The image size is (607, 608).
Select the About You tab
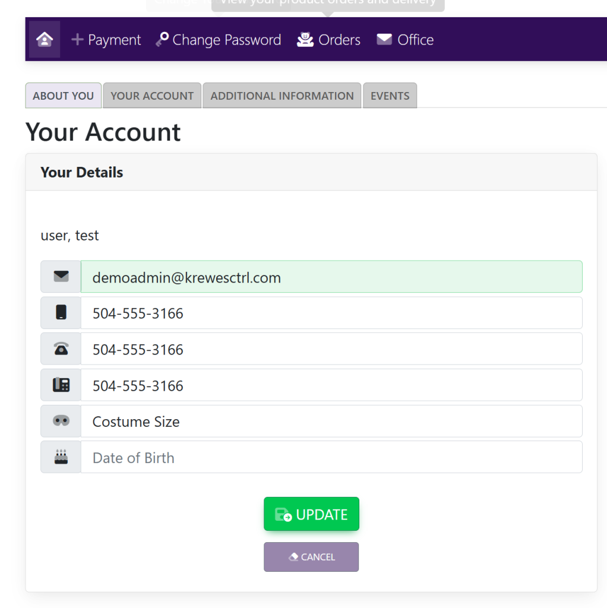[63, 96]
